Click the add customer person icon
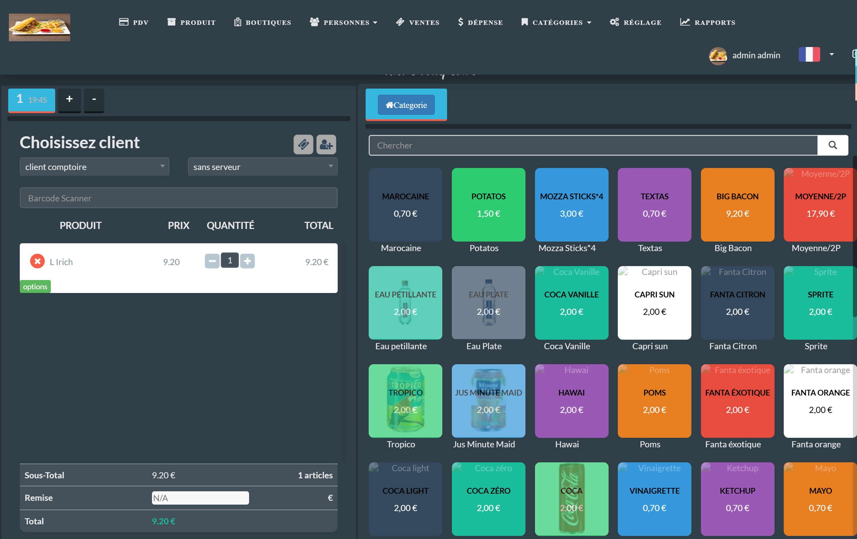The image size is (857, 539). tap(326, 145)
